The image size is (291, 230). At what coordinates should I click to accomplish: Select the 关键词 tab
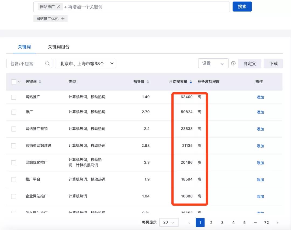tap(24, 47)
